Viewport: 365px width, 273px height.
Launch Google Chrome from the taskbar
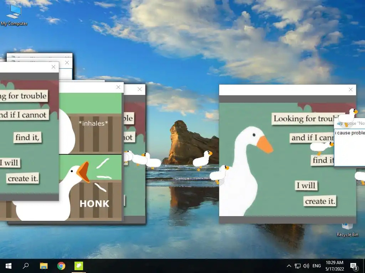coord(61,266)
